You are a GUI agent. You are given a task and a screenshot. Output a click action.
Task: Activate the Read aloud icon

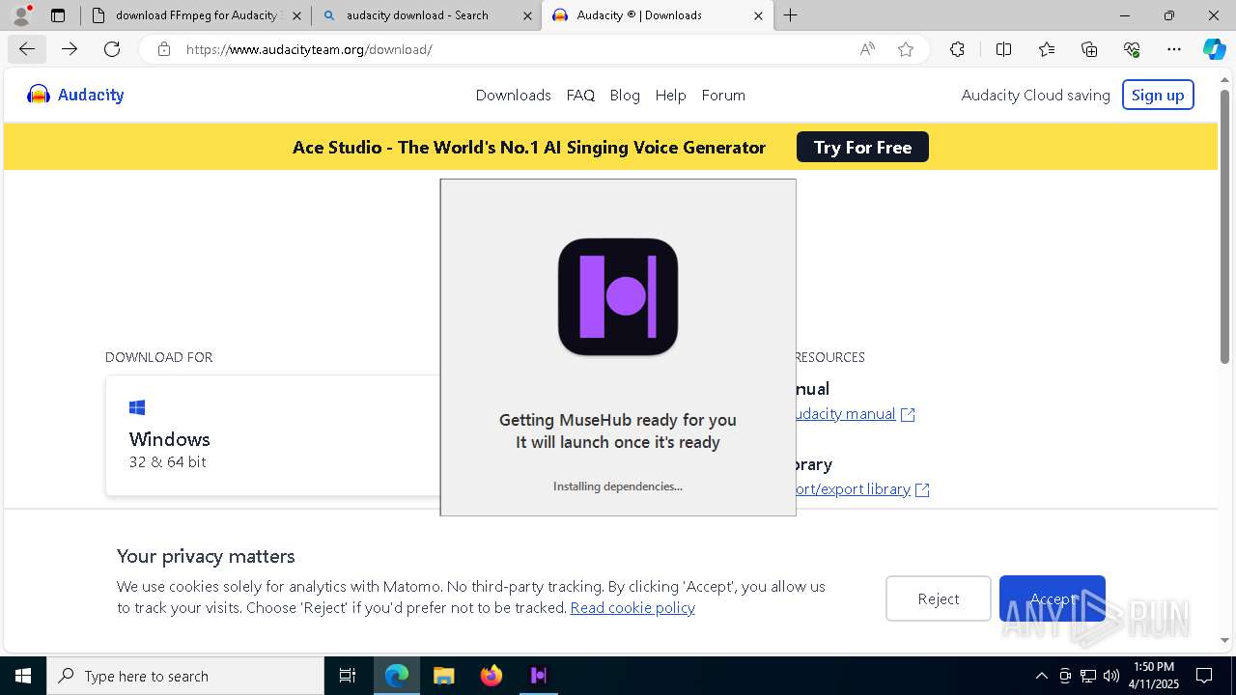tap(867, 49)
